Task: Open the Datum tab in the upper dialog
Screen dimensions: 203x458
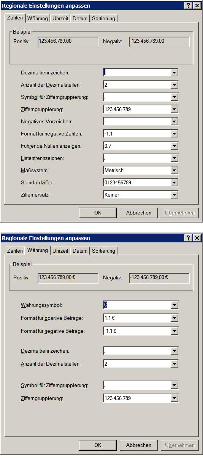Action: (x=80, y=18)
